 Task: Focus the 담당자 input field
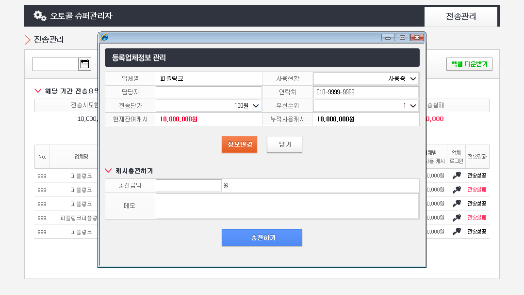point(208,92)
